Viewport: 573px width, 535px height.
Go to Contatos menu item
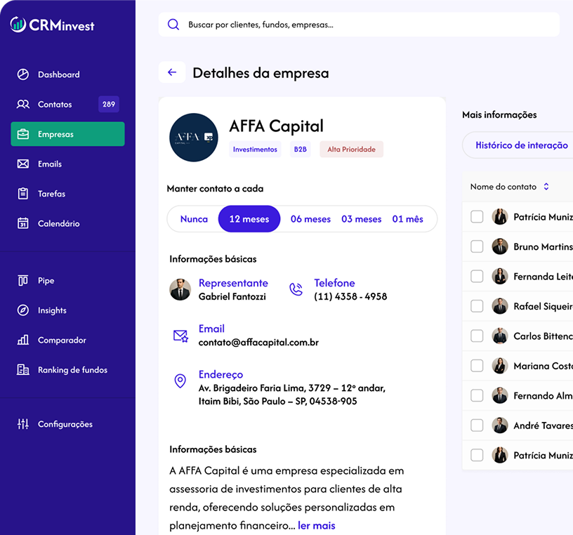pos(55,105)
